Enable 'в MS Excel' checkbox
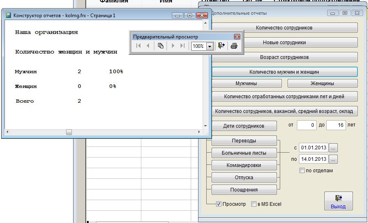This screenshot has width=368, height=223. [254, 204]
